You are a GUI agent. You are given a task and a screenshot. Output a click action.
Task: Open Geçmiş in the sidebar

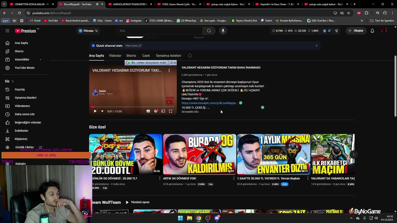point(20,90)
